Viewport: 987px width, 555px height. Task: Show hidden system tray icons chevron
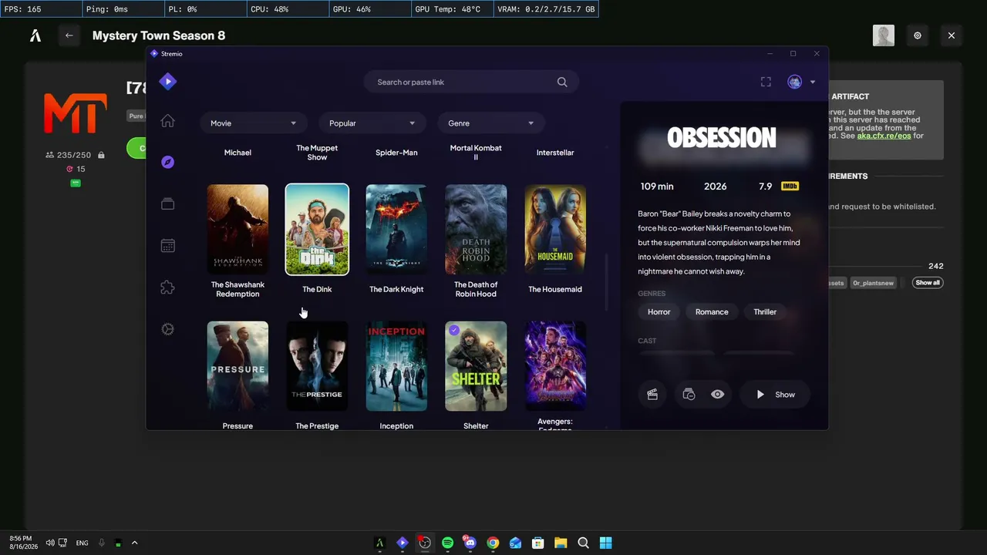[x=134, y=543]
